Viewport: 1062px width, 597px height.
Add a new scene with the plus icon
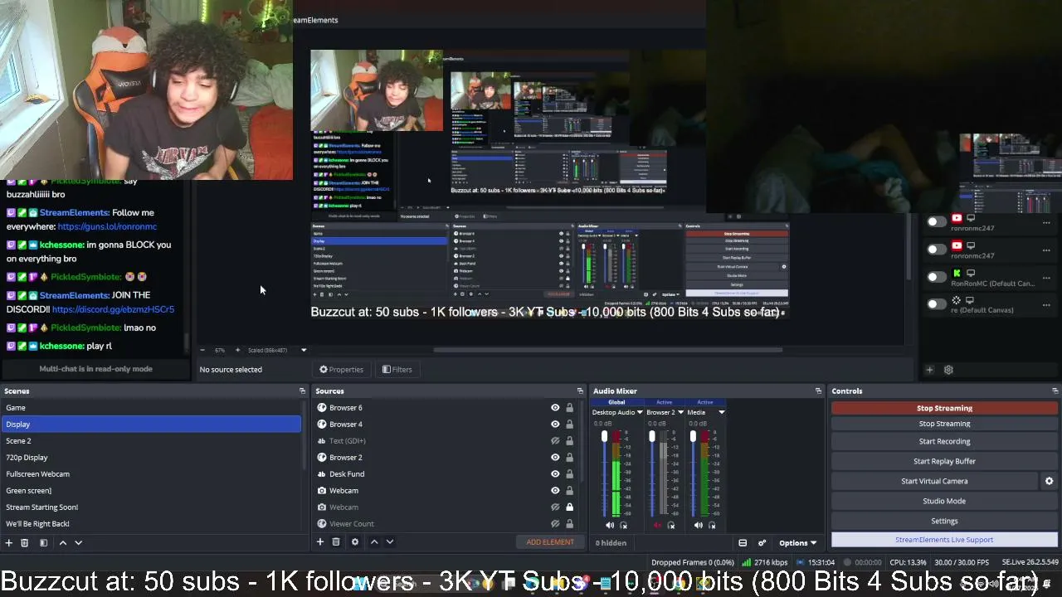[x=9, y=542]
